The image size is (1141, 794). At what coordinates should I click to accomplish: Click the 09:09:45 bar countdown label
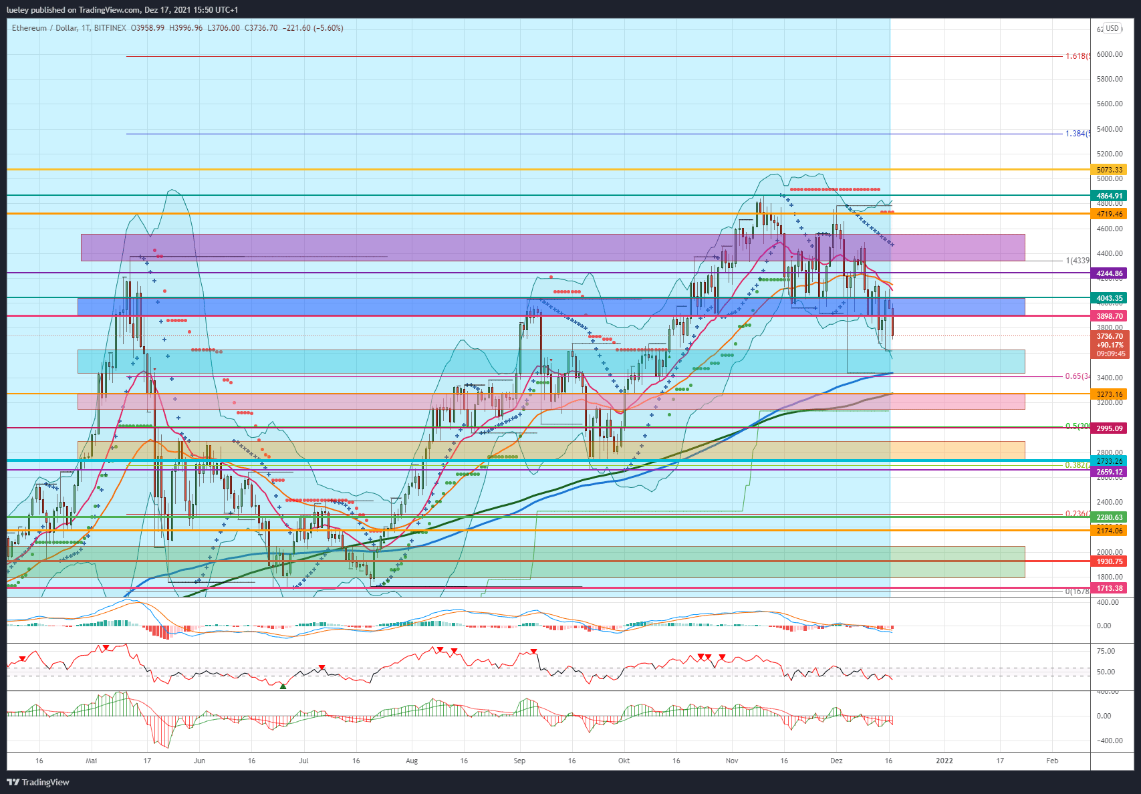[x=1110, y=354]
